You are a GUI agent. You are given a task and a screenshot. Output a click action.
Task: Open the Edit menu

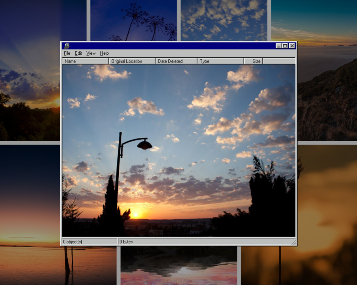[x=78, y=53]
